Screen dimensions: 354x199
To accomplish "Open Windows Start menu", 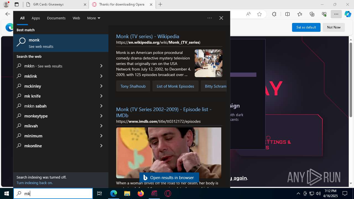I will [x=7, y=193].
